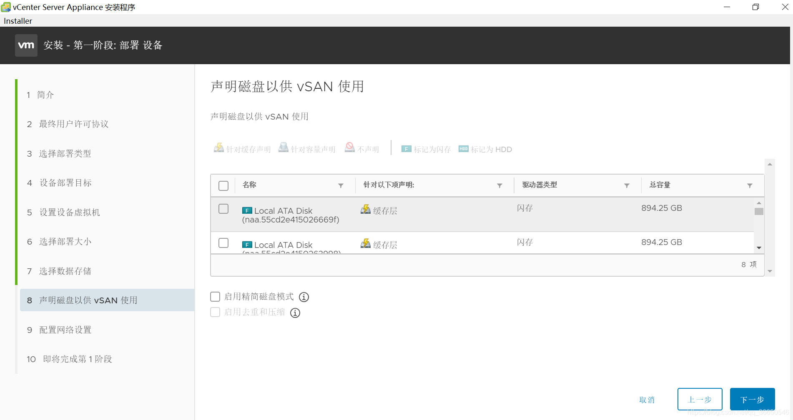Close the installer window
The height and width of the screenshot is (420, 793).
(785, 7)
